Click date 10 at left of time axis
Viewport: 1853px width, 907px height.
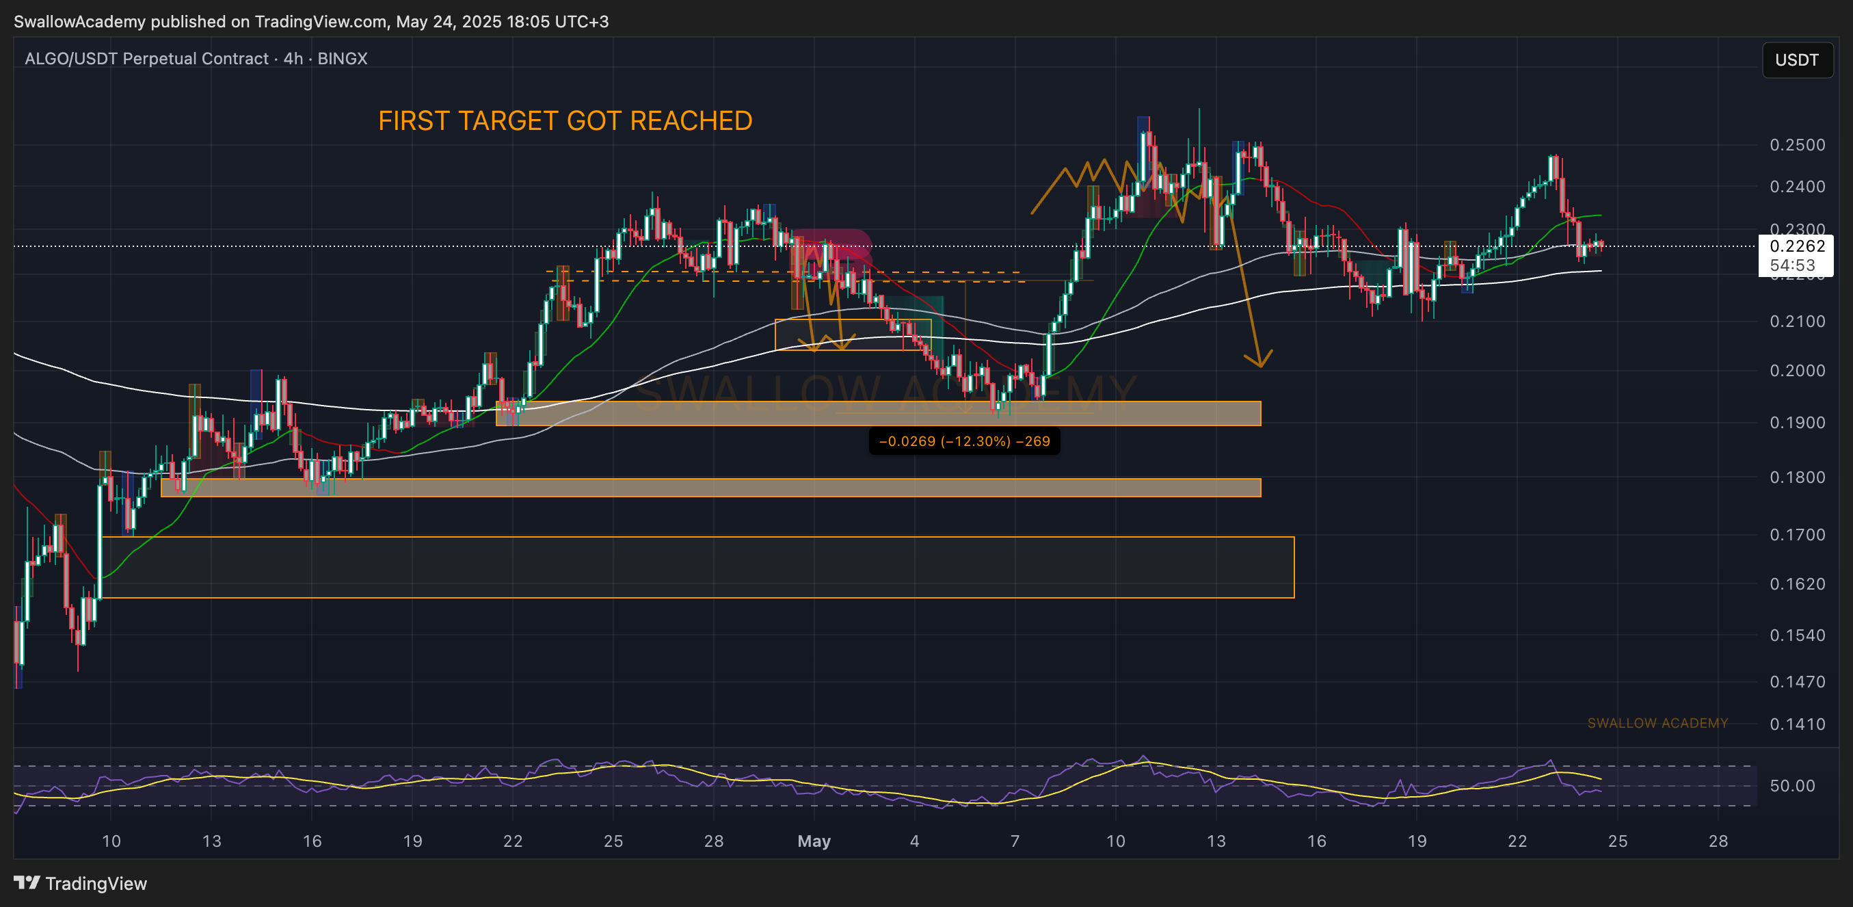[x=111, y=841]
